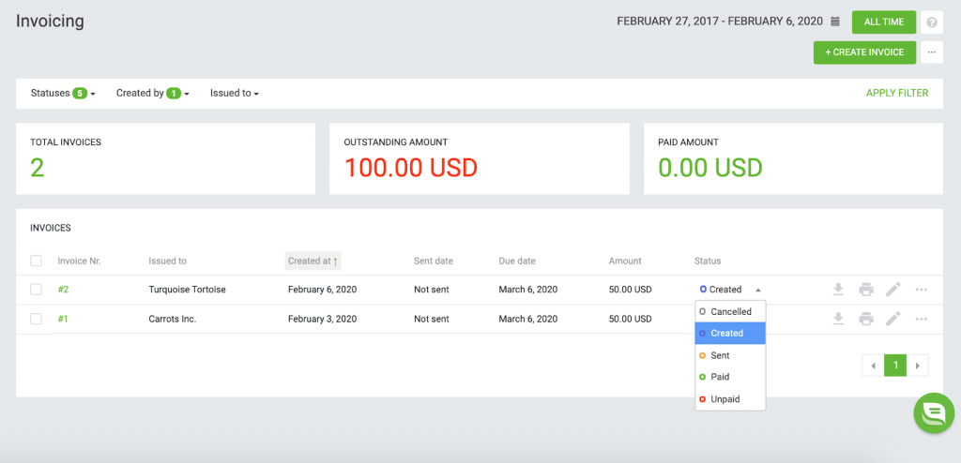Open the green chat support bubble
Screen dimensions: 961x463
point(934,412)
